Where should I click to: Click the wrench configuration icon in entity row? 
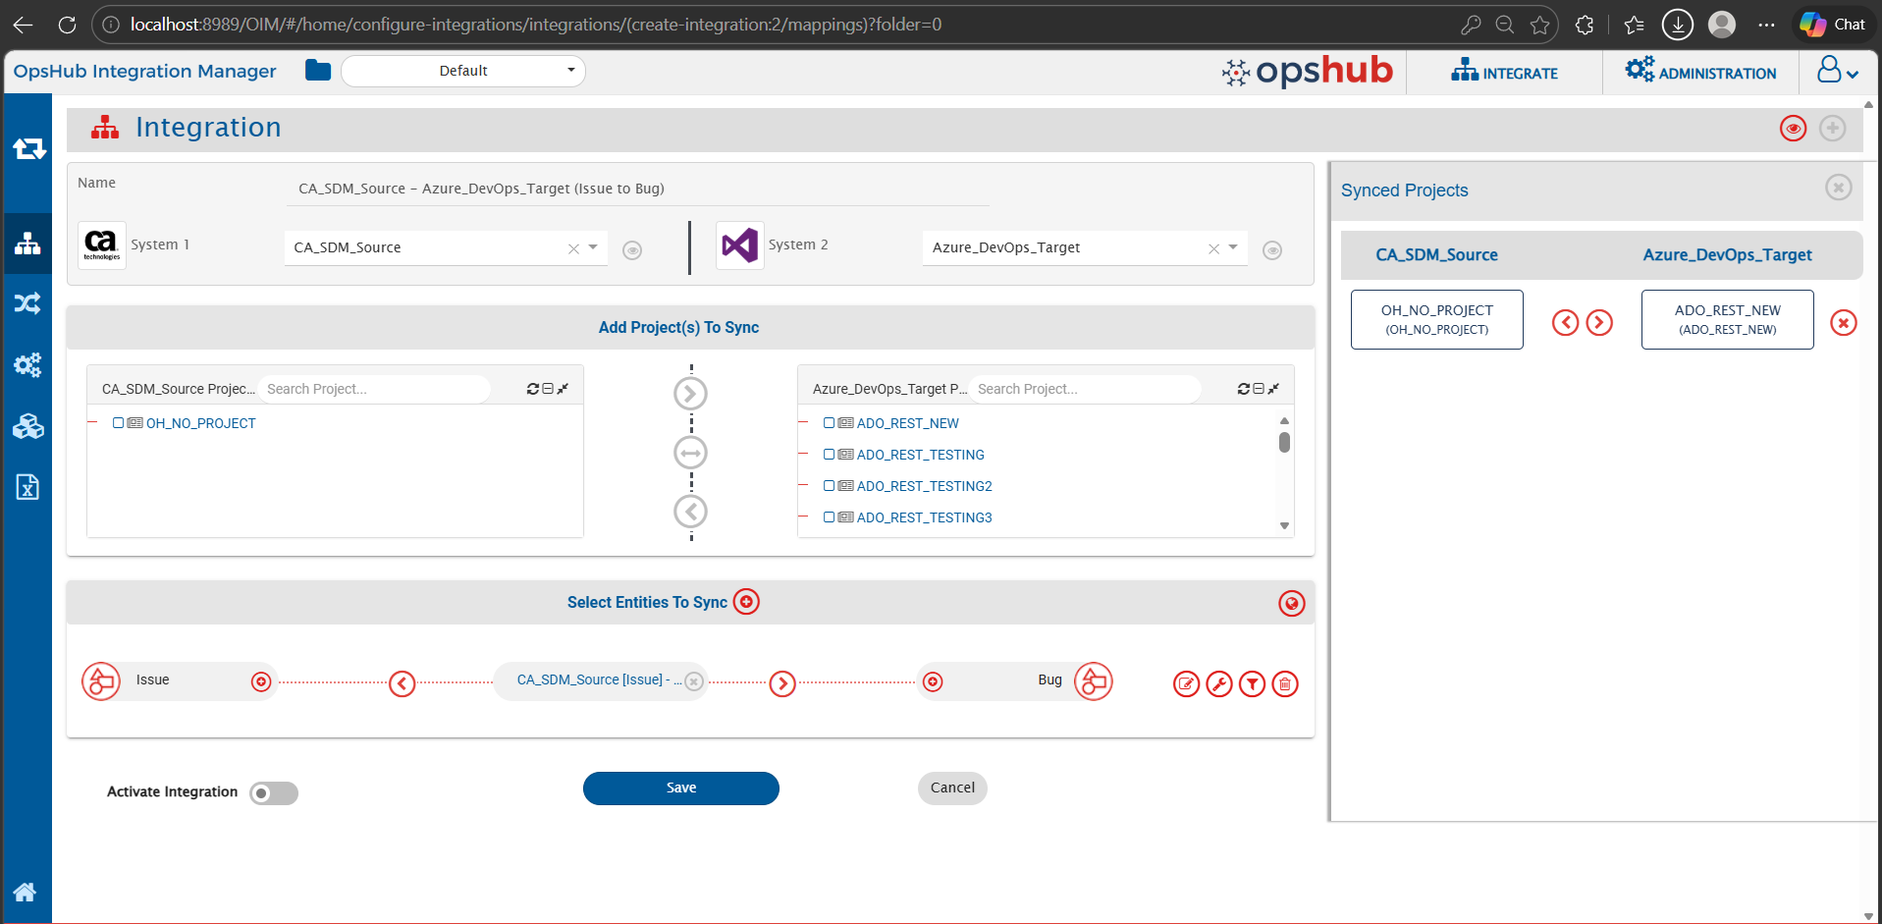pyautogui.click(x=1219, y=683)
